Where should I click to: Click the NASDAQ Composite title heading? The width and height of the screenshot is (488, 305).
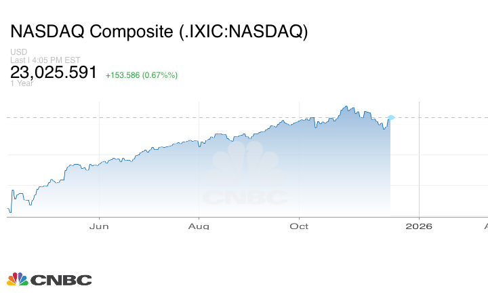[159, 32]
